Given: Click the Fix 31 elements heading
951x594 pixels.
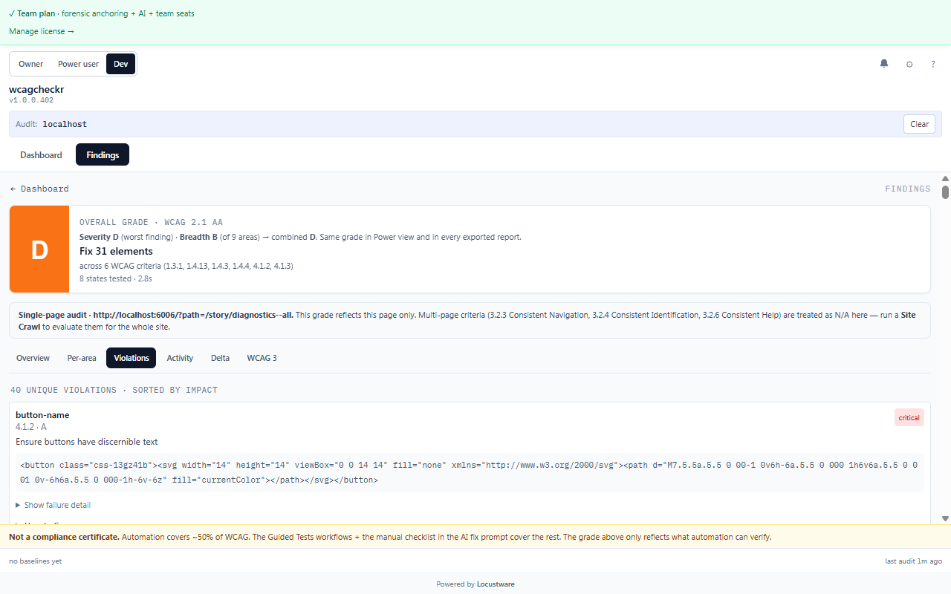Looking at the screenshot, I should click(116, 251).
